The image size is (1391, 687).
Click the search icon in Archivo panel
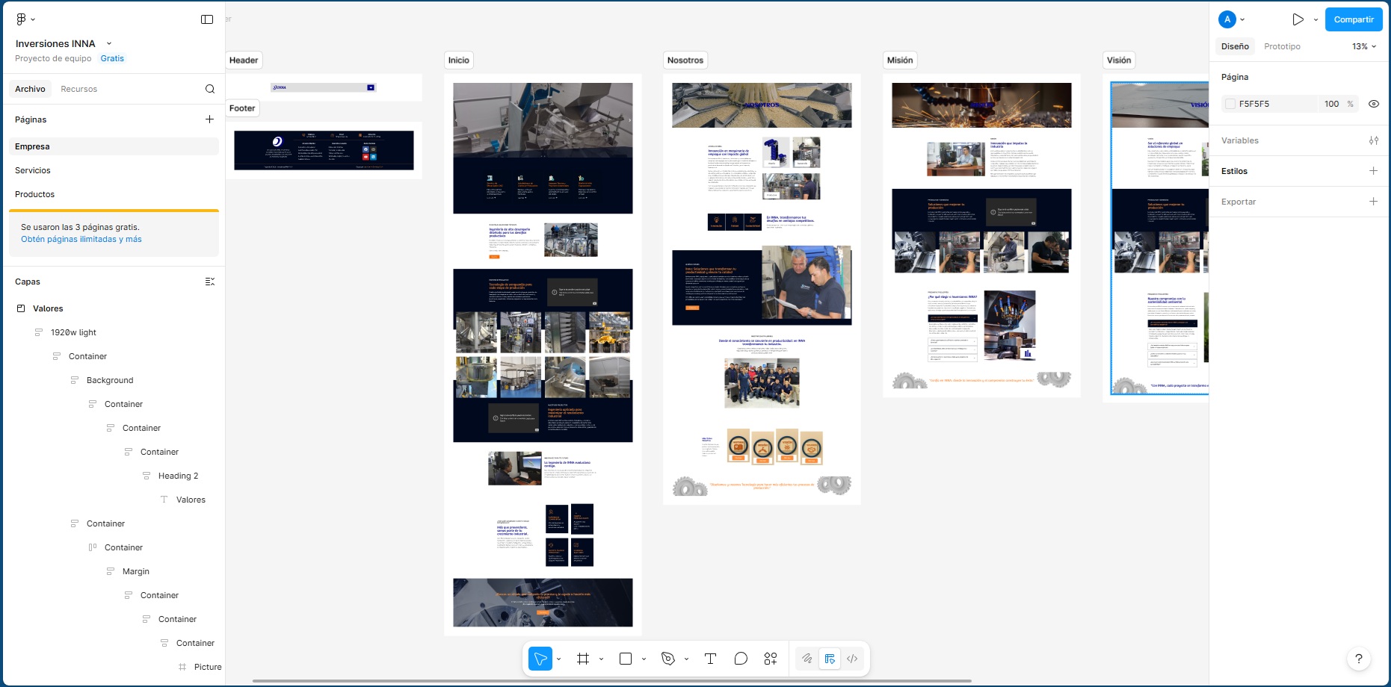point(210,89)
